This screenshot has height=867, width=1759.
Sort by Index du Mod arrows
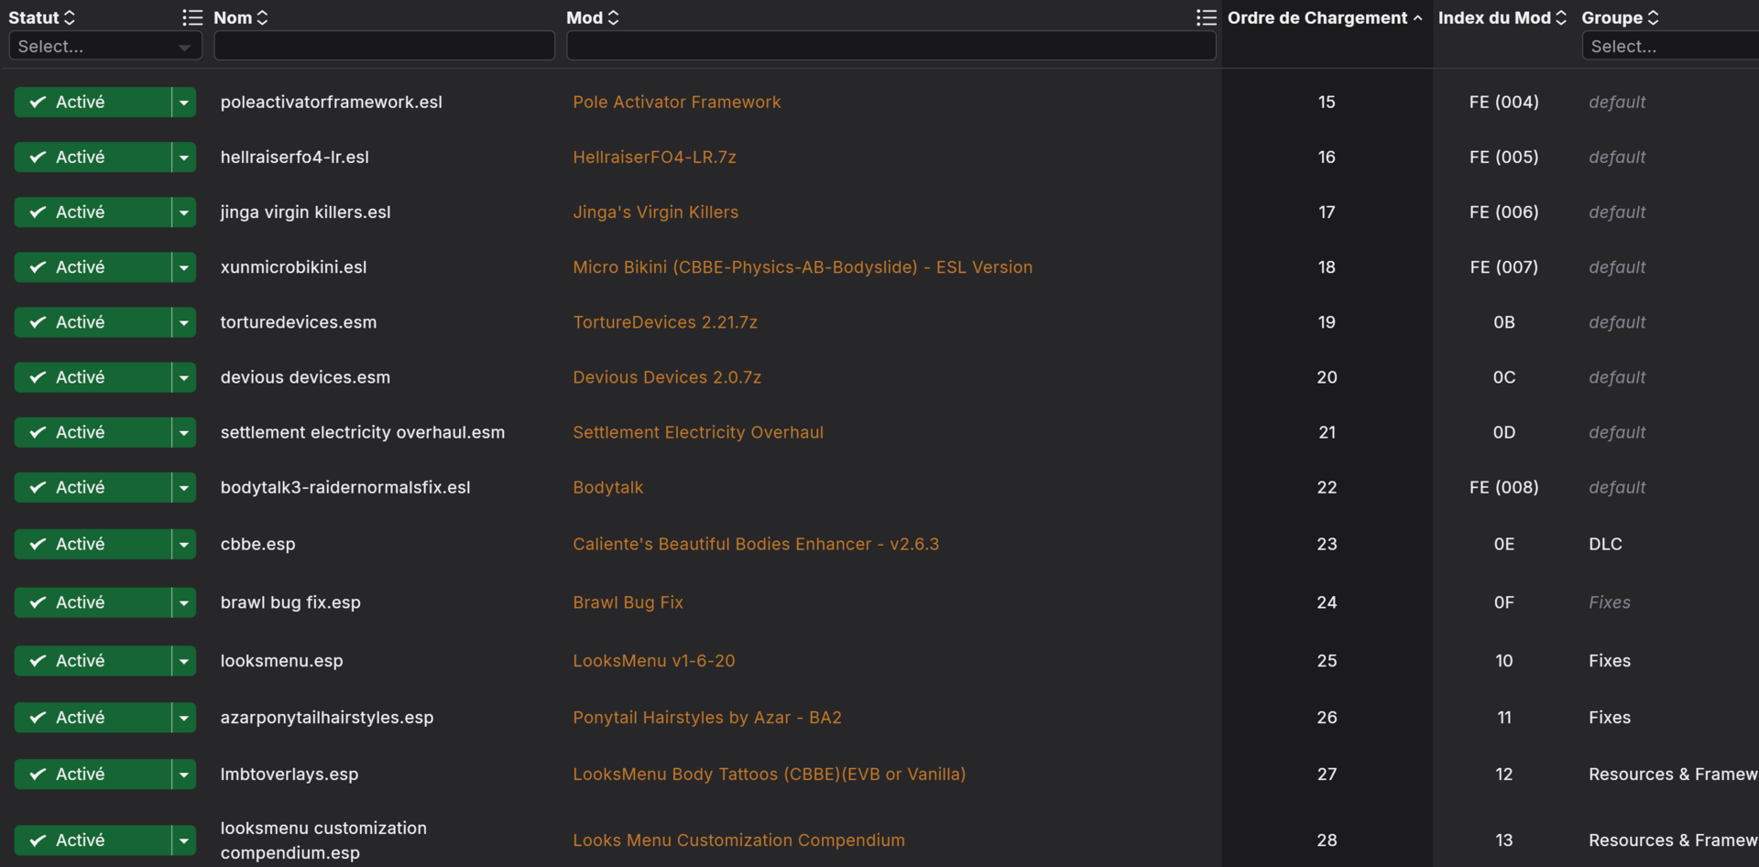(x=1561, y=17)
